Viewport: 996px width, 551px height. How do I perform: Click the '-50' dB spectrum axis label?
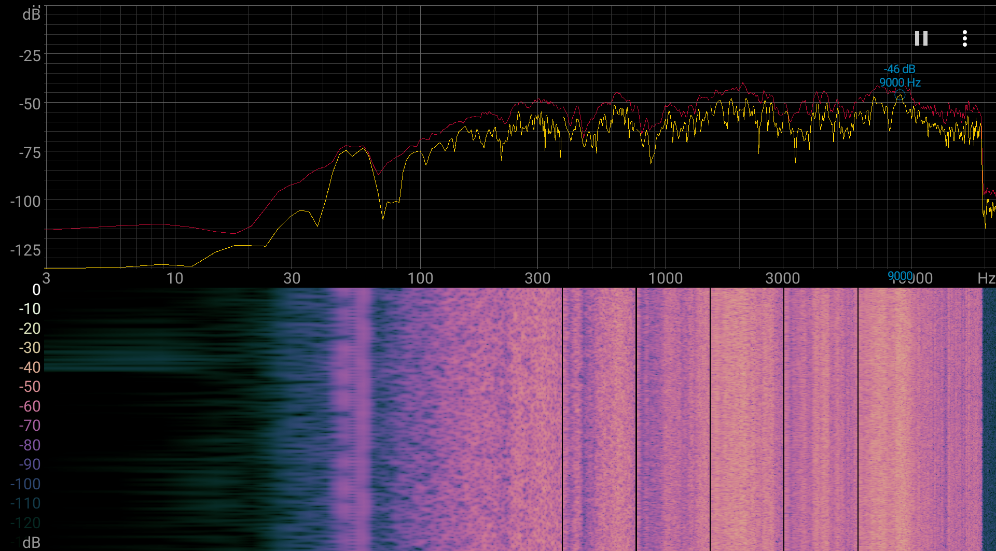(x=30, y=104)
